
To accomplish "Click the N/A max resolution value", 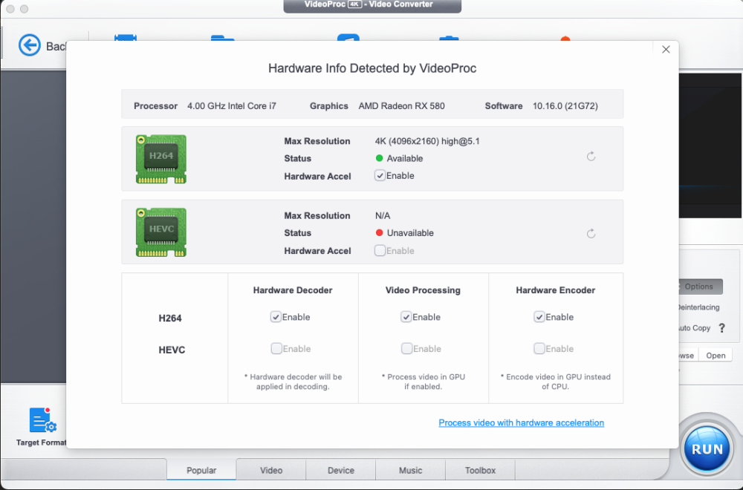I will click(x=383, y=216).
